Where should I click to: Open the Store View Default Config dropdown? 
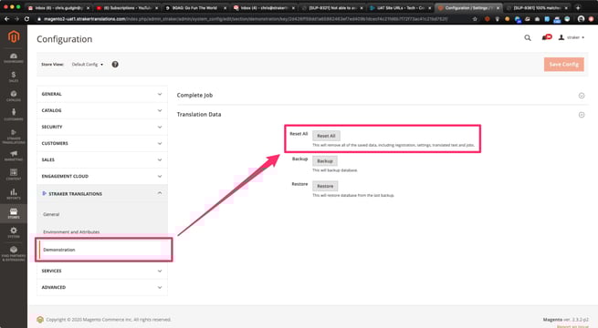point(88,65)
